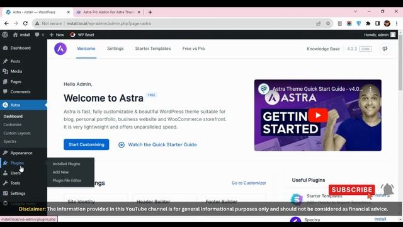Open the Knowledge Base link
Image resolution: width=403 pixels, height=227 pixels.
(323, 49)
